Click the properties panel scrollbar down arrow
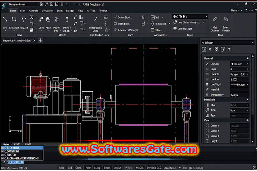 pos(253,141)
